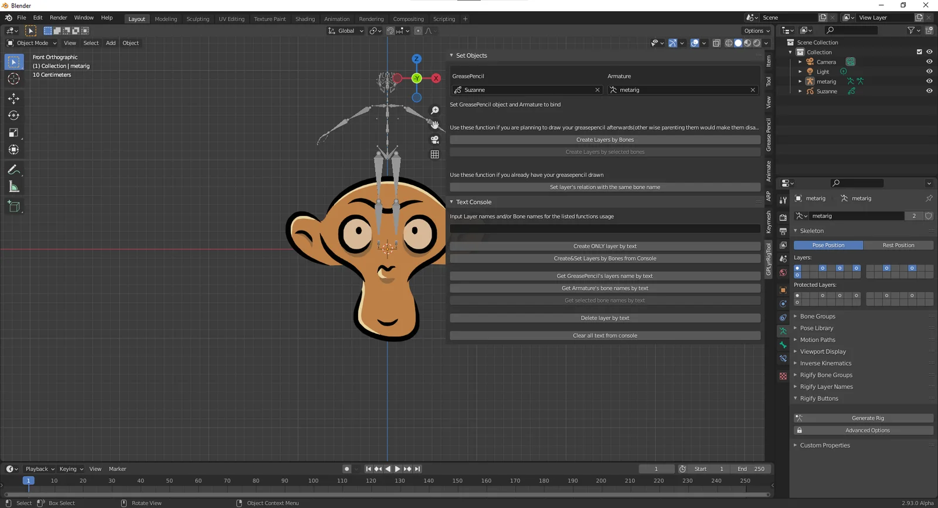Click Clear all text from console
The height and width of the screenshot is (508, 938).
click(605, 336)
